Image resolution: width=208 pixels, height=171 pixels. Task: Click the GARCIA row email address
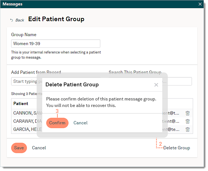coord(171,129)
